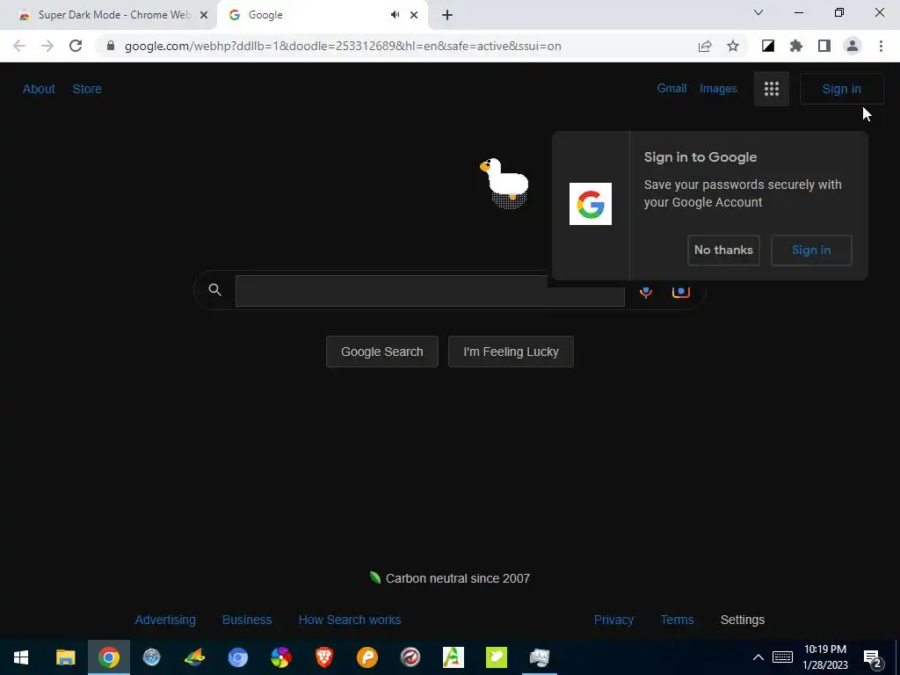Share this page icon in address bar

(x=705, y=46)
